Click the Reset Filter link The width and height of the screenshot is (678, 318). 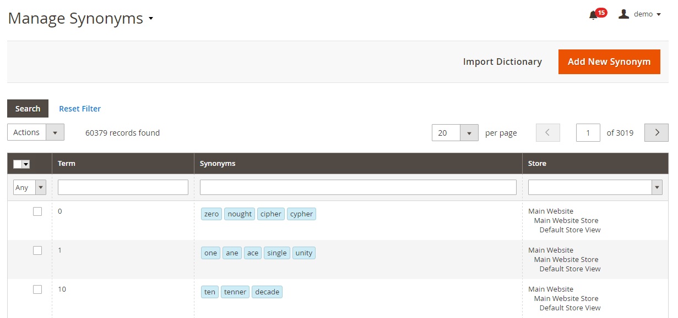[x=80, y=109]
